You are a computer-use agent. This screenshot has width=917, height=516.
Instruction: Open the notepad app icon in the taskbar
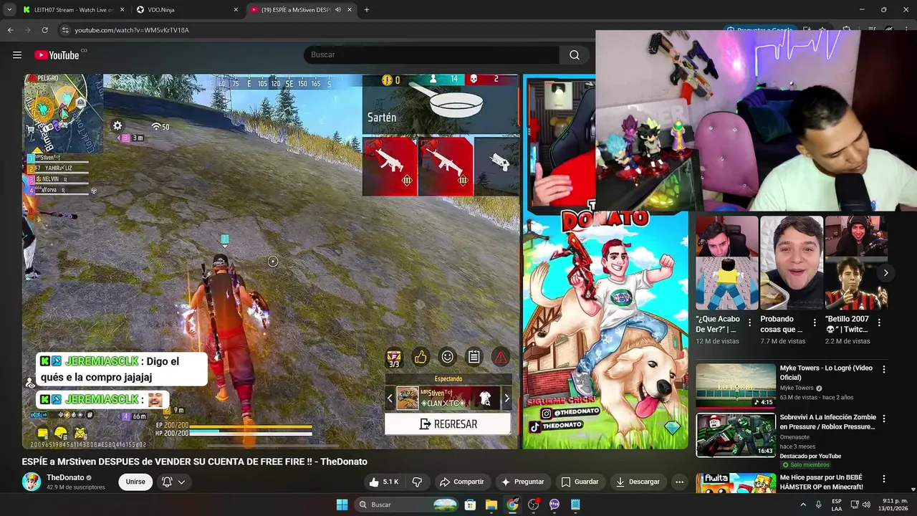(575, 505)
